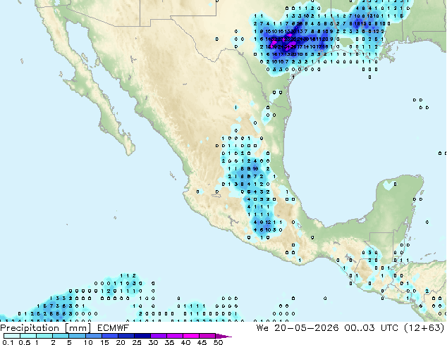Click the legend value "25" under the colorbar
This screenshot has height=345, width=447.
137,342
